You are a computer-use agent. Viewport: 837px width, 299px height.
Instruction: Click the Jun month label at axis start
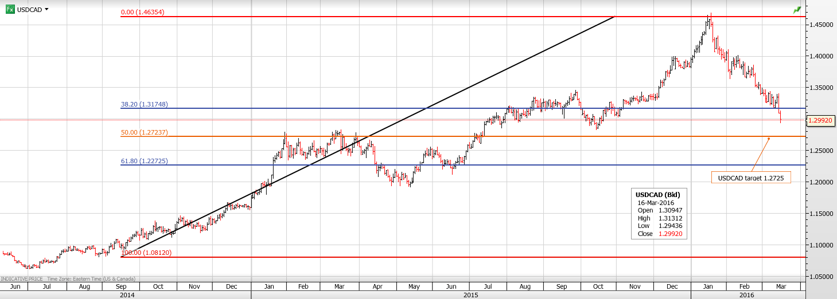tap(15, 286)
